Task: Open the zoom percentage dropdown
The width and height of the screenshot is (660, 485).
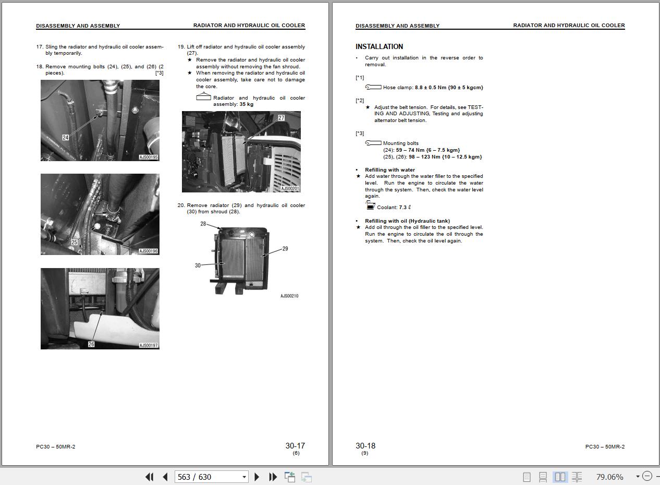Action: click(x=638, y=477)
